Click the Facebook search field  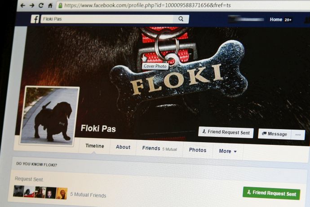point(107,19)
